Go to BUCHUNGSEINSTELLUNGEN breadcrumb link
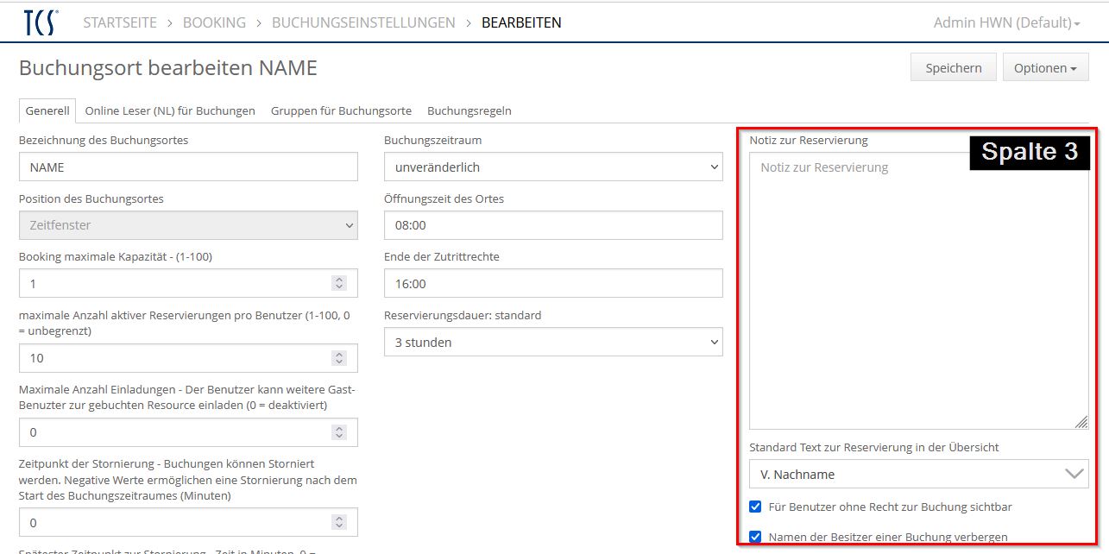 point(363,22)
